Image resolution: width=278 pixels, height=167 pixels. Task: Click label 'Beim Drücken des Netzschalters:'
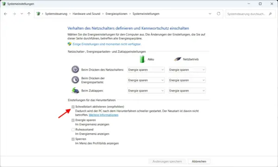tap(102, 70)
